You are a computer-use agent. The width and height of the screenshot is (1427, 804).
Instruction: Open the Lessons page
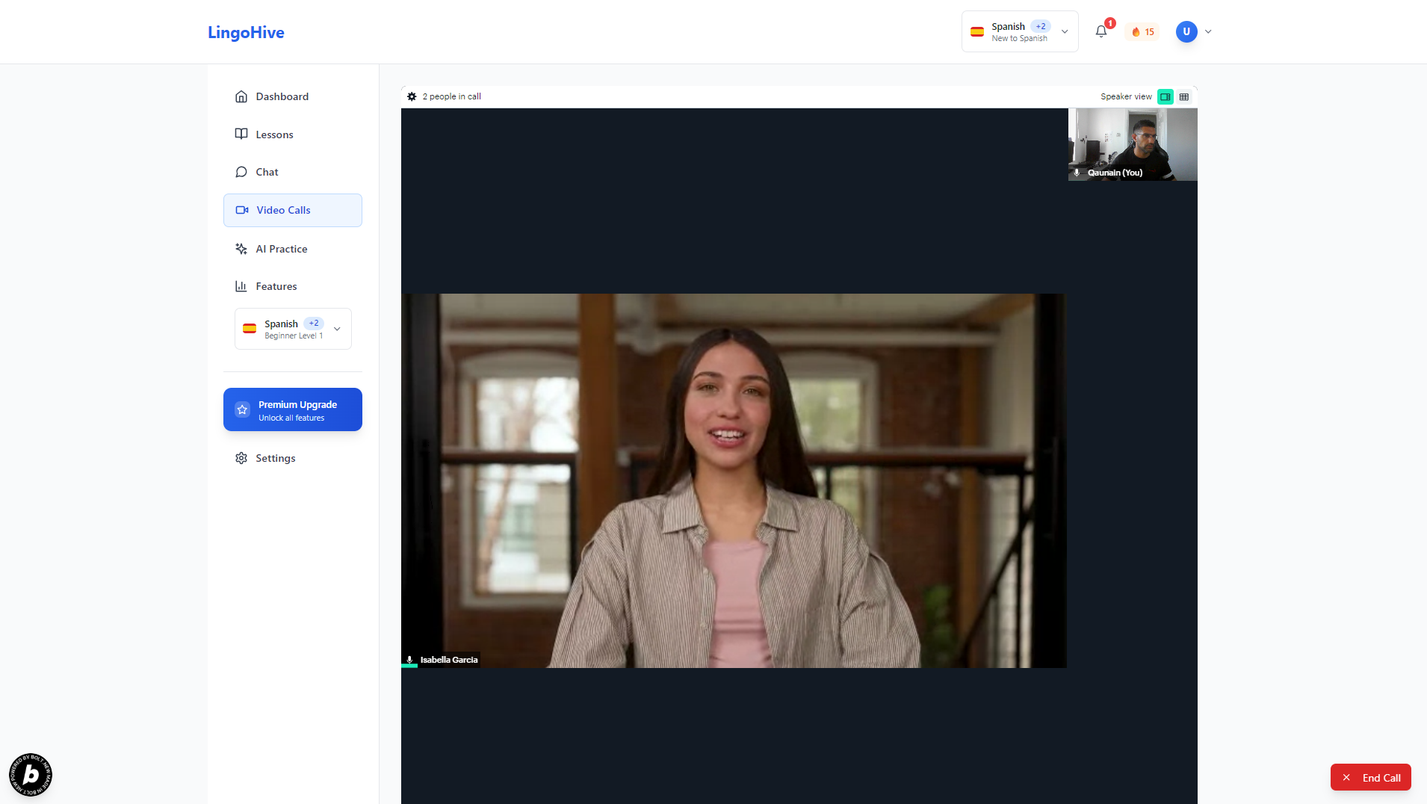click(x=293, y=134)
